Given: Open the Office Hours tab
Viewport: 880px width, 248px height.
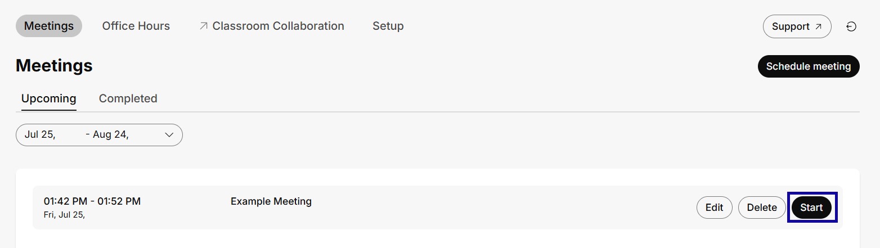Looking at the screenshot, I should (x=136, y=26).
